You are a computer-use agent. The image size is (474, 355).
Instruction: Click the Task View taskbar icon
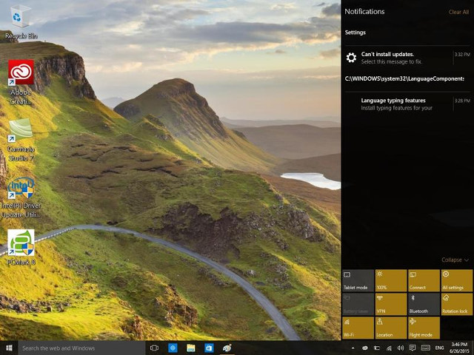click(154, 348)
